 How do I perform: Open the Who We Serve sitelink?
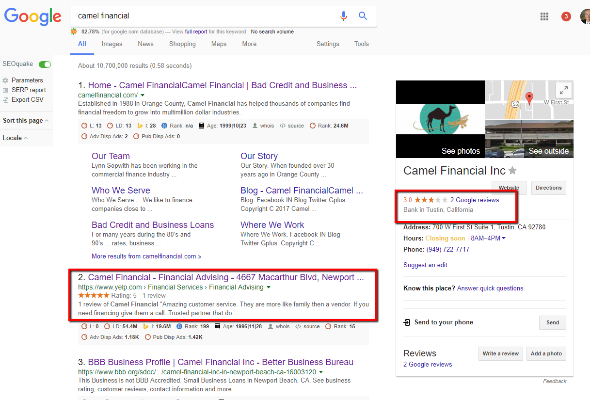[x=121, y=191]
